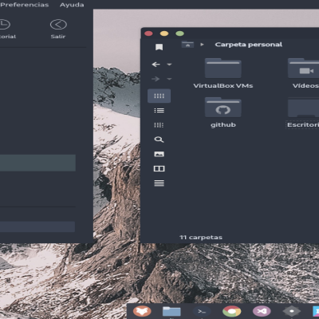This screenshot has height=319, width=319.
Task: Close the file manager with red button
Action: (148, 33)
